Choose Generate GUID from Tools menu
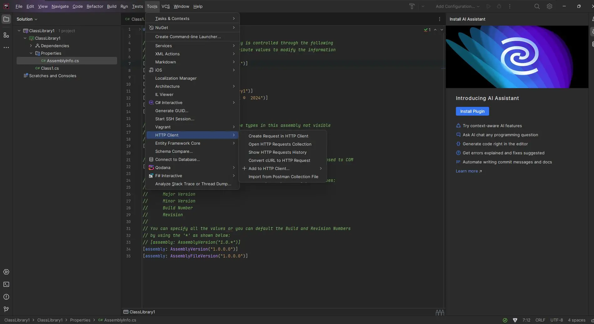594x324 pixels. (172, 111)
